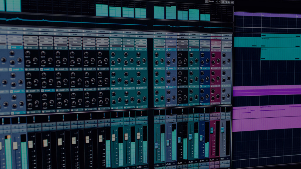This screenshot has height=169, width=301.
Task: Collapse the INSERTS rack on the magenta channel
Action: (216, 34)
